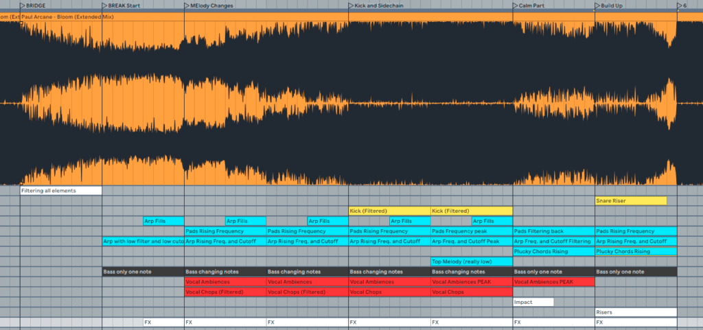
Task: Select the Top Melody (really low) clip
Action: [471, 261]
